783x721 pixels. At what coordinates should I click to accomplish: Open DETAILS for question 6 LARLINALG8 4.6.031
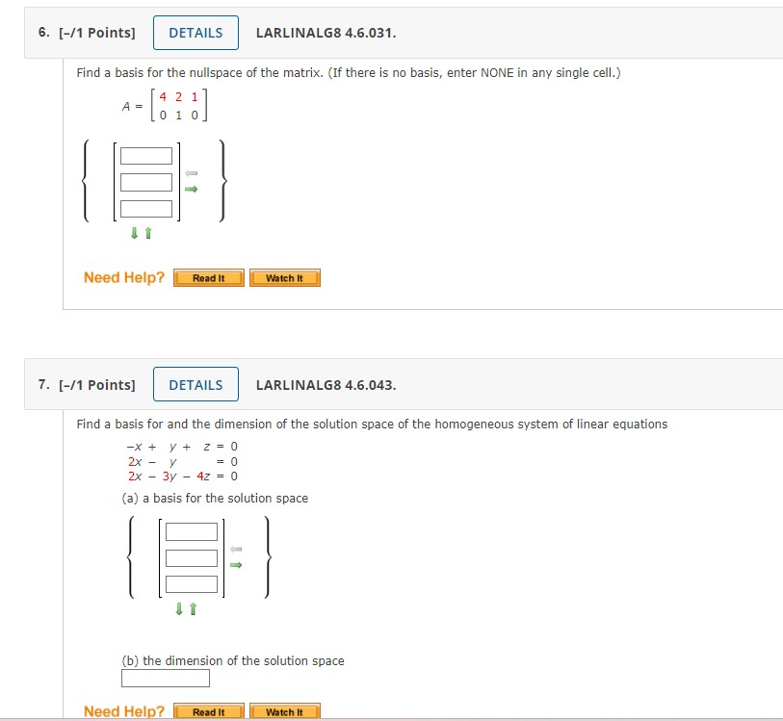pos(196,33)
